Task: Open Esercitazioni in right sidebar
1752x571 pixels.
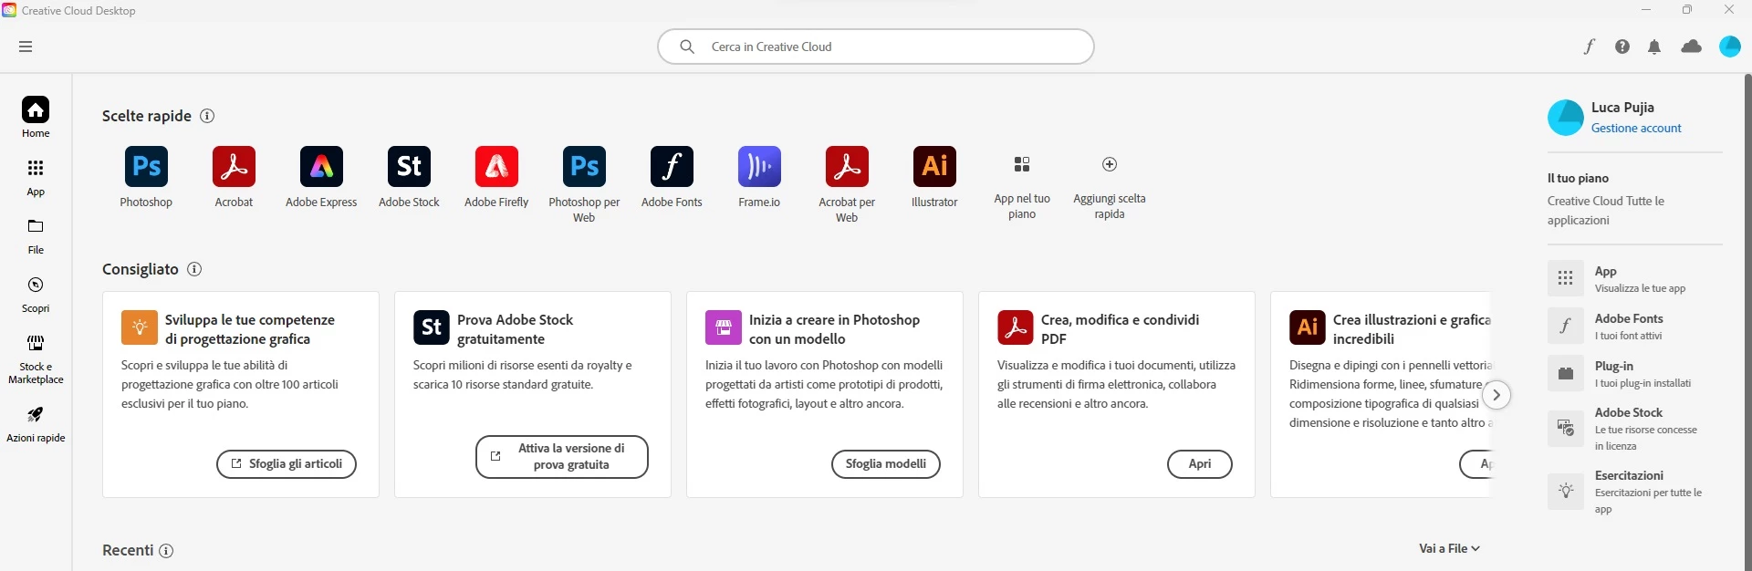Action: click(1633, 492)
